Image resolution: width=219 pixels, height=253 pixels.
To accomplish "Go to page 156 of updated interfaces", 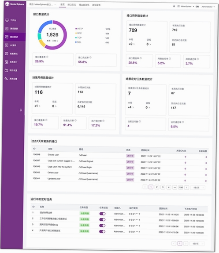I will pos(181,188).
